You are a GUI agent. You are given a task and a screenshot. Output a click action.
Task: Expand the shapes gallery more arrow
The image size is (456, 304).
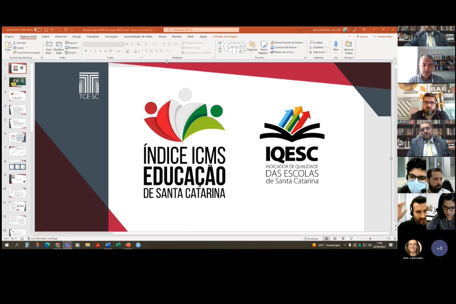(x=244, y=52)
